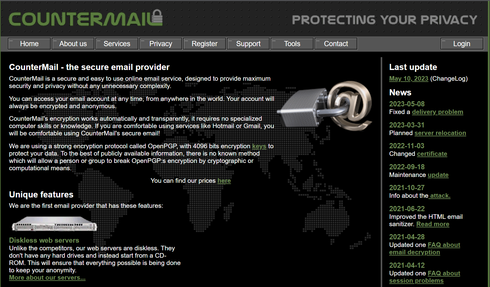Viewport: 490px width, 287px height.
Task: Open the About us page
Action: pos(73,44)
